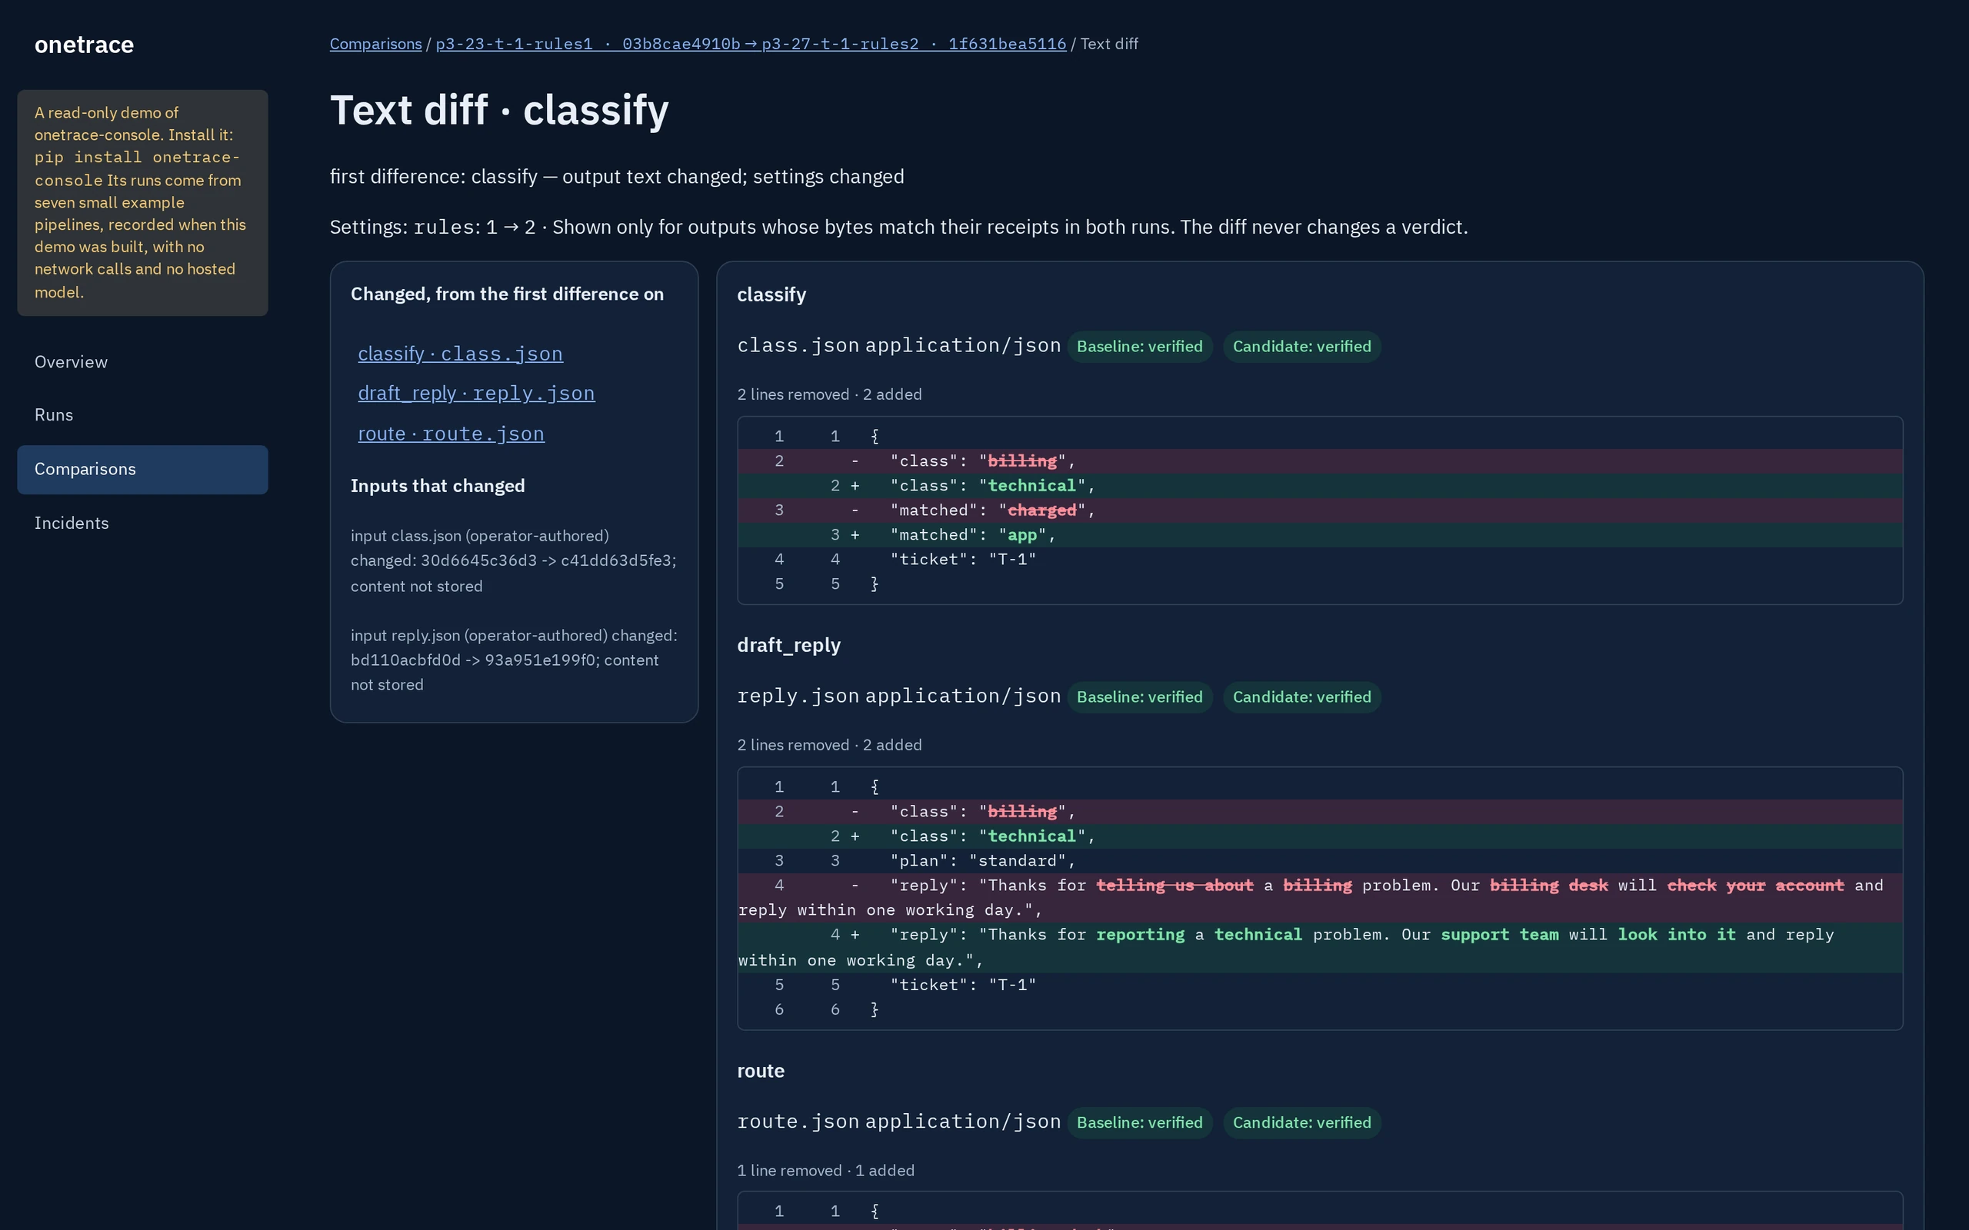Click the onetrace logo title
1969x1230 pixels.
pos(84,45)
